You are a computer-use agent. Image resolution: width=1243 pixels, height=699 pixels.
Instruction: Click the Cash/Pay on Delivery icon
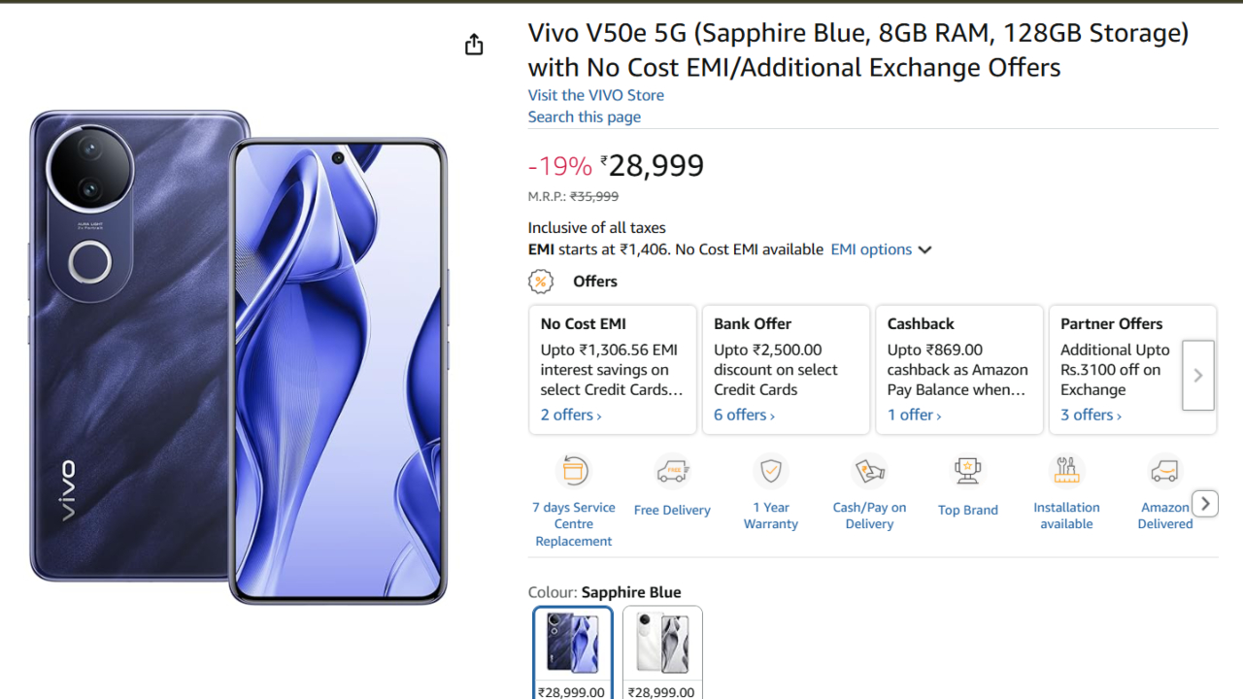pyautogui.click(x=869, y=472)
